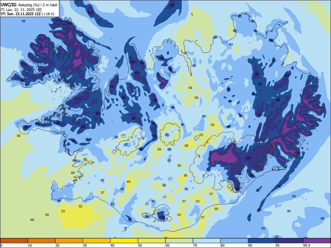Viewport: 331px width, 248px height.
Task: Click the dark blue 90–95 legend swatch
Action: 262,241
